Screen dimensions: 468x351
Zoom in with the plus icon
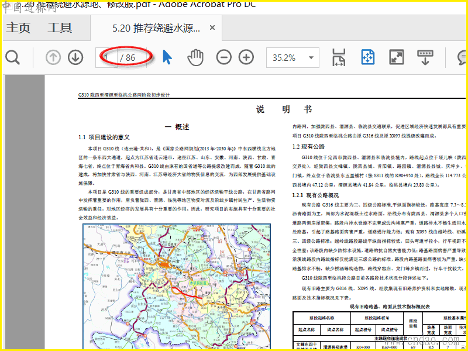(x=246, y=57)
